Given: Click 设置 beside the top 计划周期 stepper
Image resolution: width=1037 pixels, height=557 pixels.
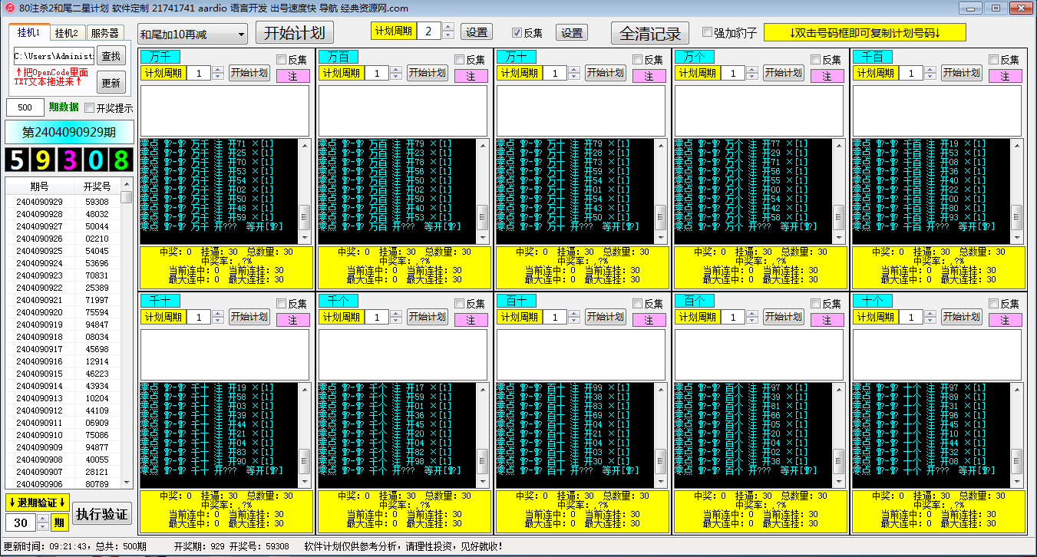Looking at the screenshot, I should click(x=477, y=32).
